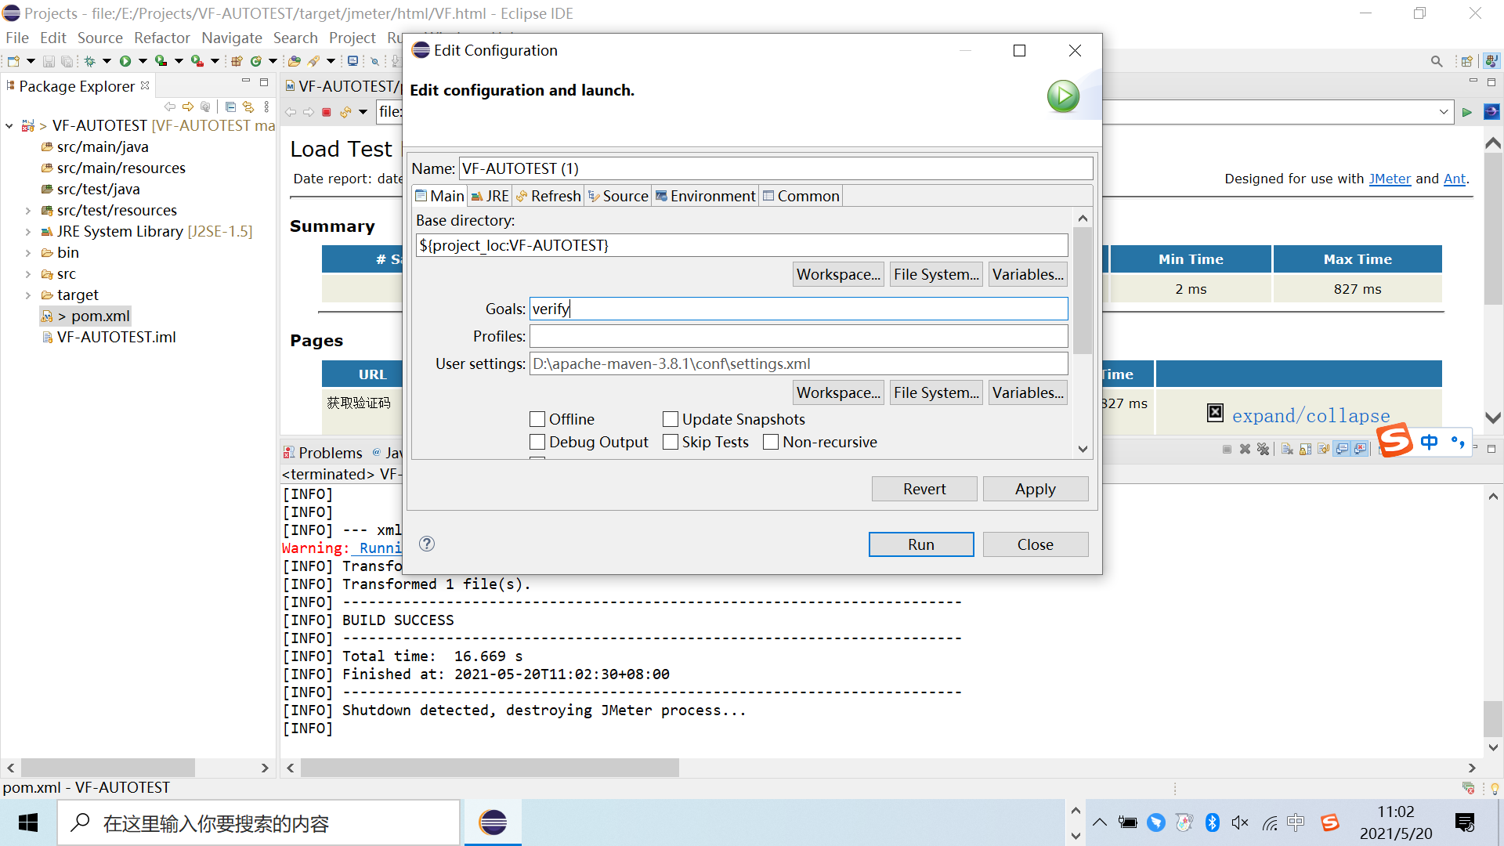Collapse All in Package Explorer
Image resolution: width=1504 pixels, height=846 pixels.
click(230, 107)
